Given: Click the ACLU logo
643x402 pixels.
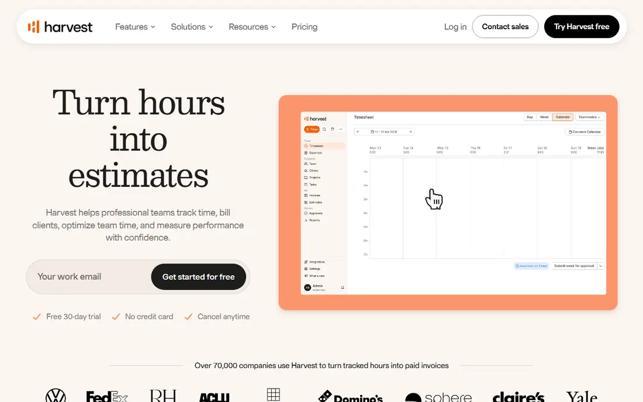Looking at the screenshot, I should (x=214, y=397).
